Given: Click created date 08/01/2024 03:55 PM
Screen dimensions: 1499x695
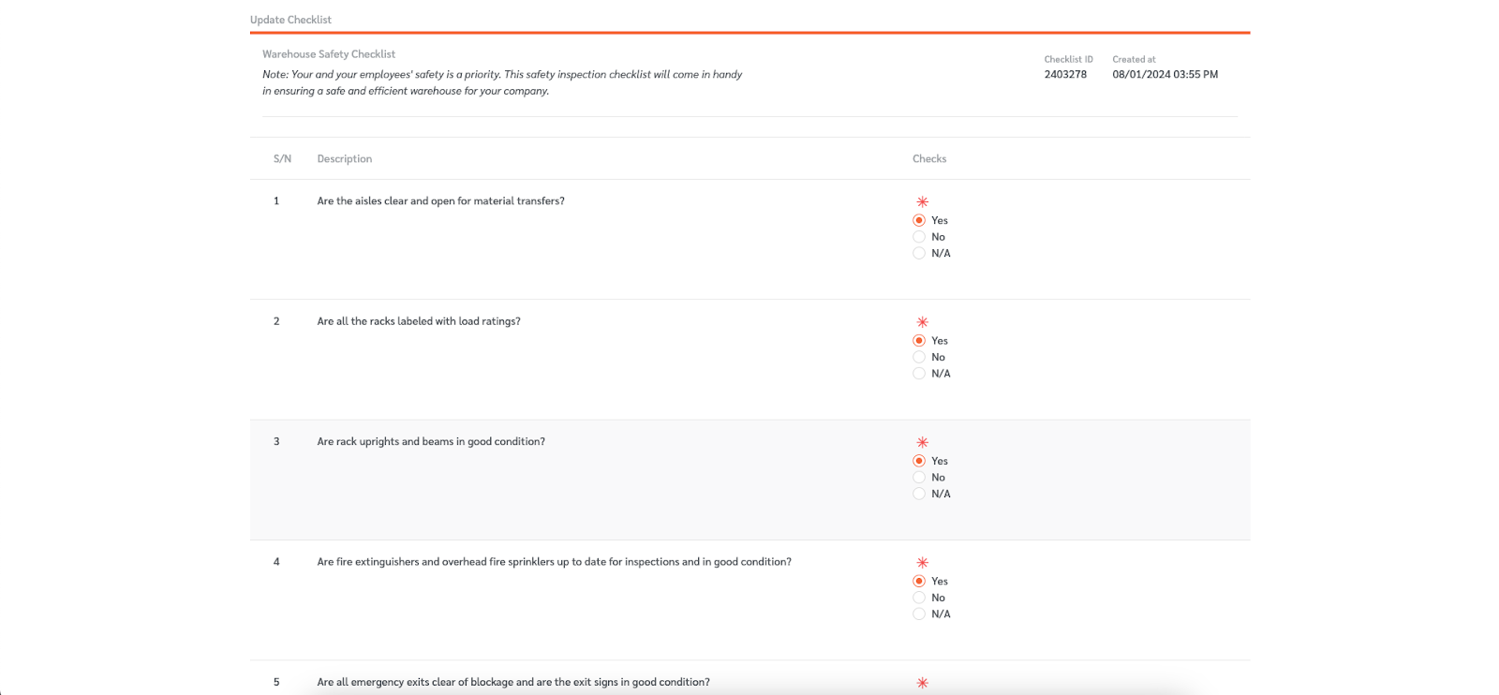Looking at the screenshot, I should (x=1165, y=74).
